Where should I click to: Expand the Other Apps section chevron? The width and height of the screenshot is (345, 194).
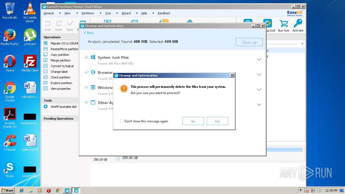pos(259,105)
